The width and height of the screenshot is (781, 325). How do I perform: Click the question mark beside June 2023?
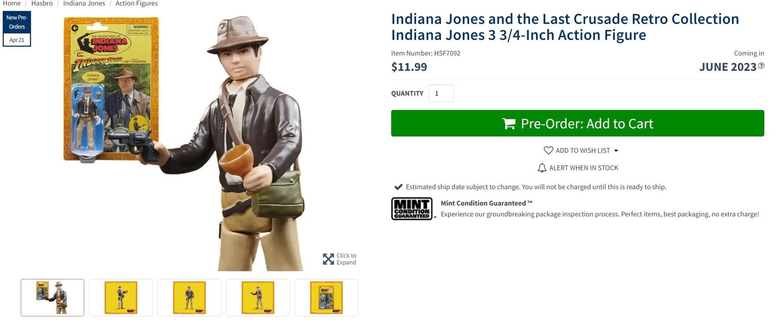pyautogui.click(x=761, y=66)
